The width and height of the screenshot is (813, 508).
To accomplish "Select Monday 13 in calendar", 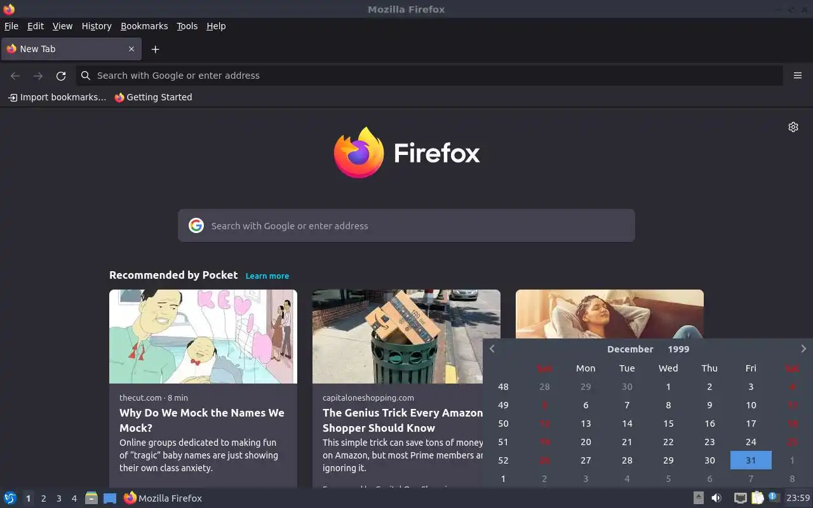I will click(x=586, y=424).
